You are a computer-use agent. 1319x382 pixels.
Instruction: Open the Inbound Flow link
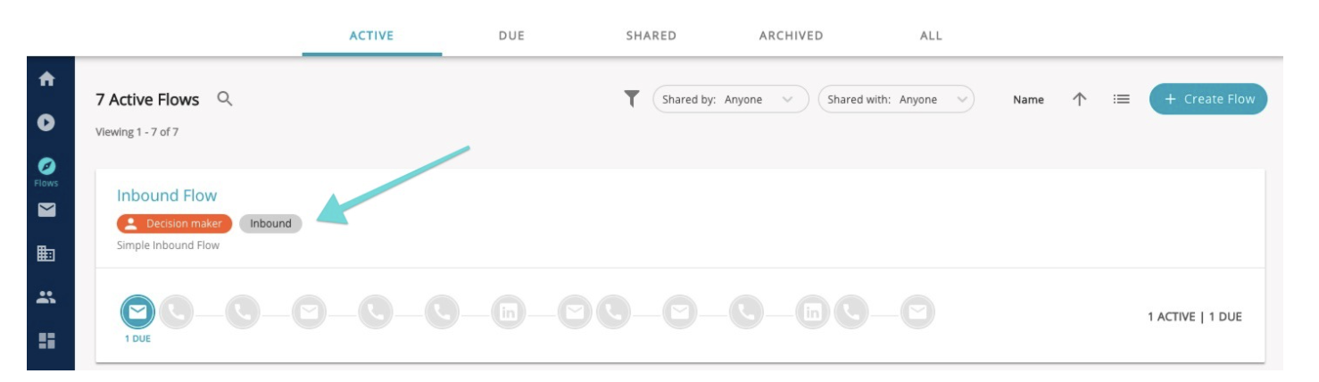pos(167,195)
